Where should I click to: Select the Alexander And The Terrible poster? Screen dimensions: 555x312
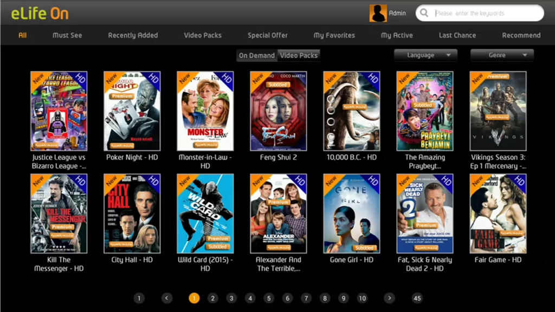pyautogui.click(x=278, y=213)
